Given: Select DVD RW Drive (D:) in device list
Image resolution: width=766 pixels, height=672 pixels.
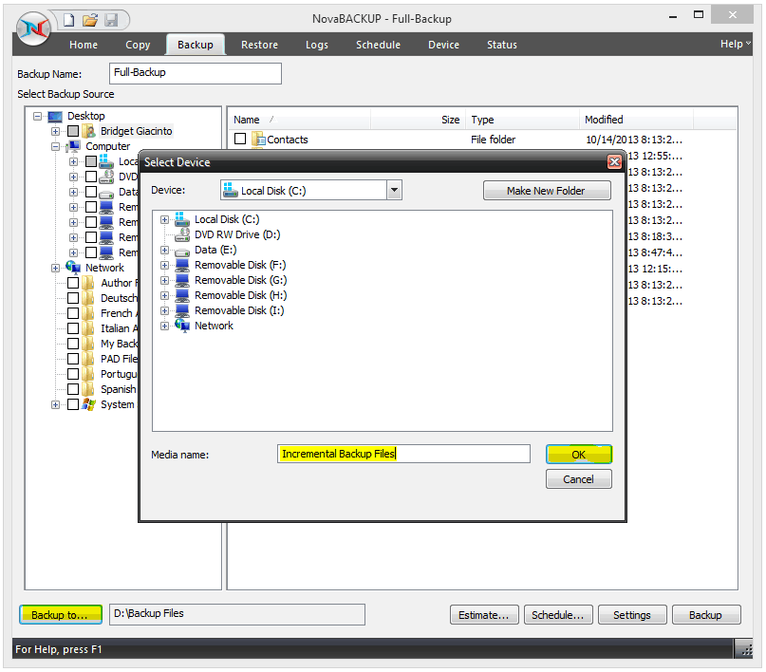Looking at the screenshot, I should (236, 234).
